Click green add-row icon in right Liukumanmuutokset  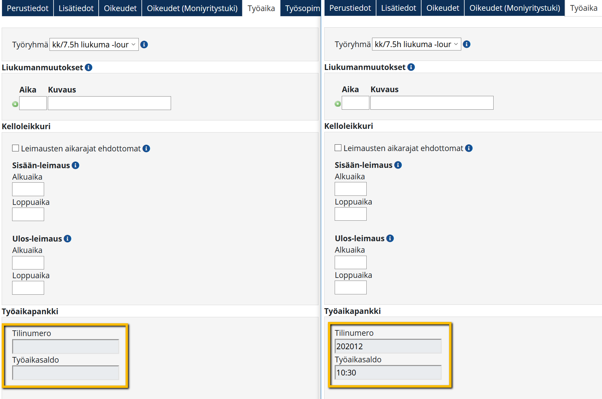click(338, 104)
